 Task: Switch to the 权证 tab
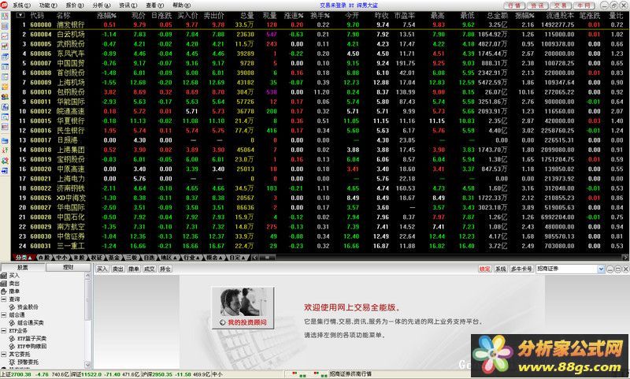(x=96, y=257)
